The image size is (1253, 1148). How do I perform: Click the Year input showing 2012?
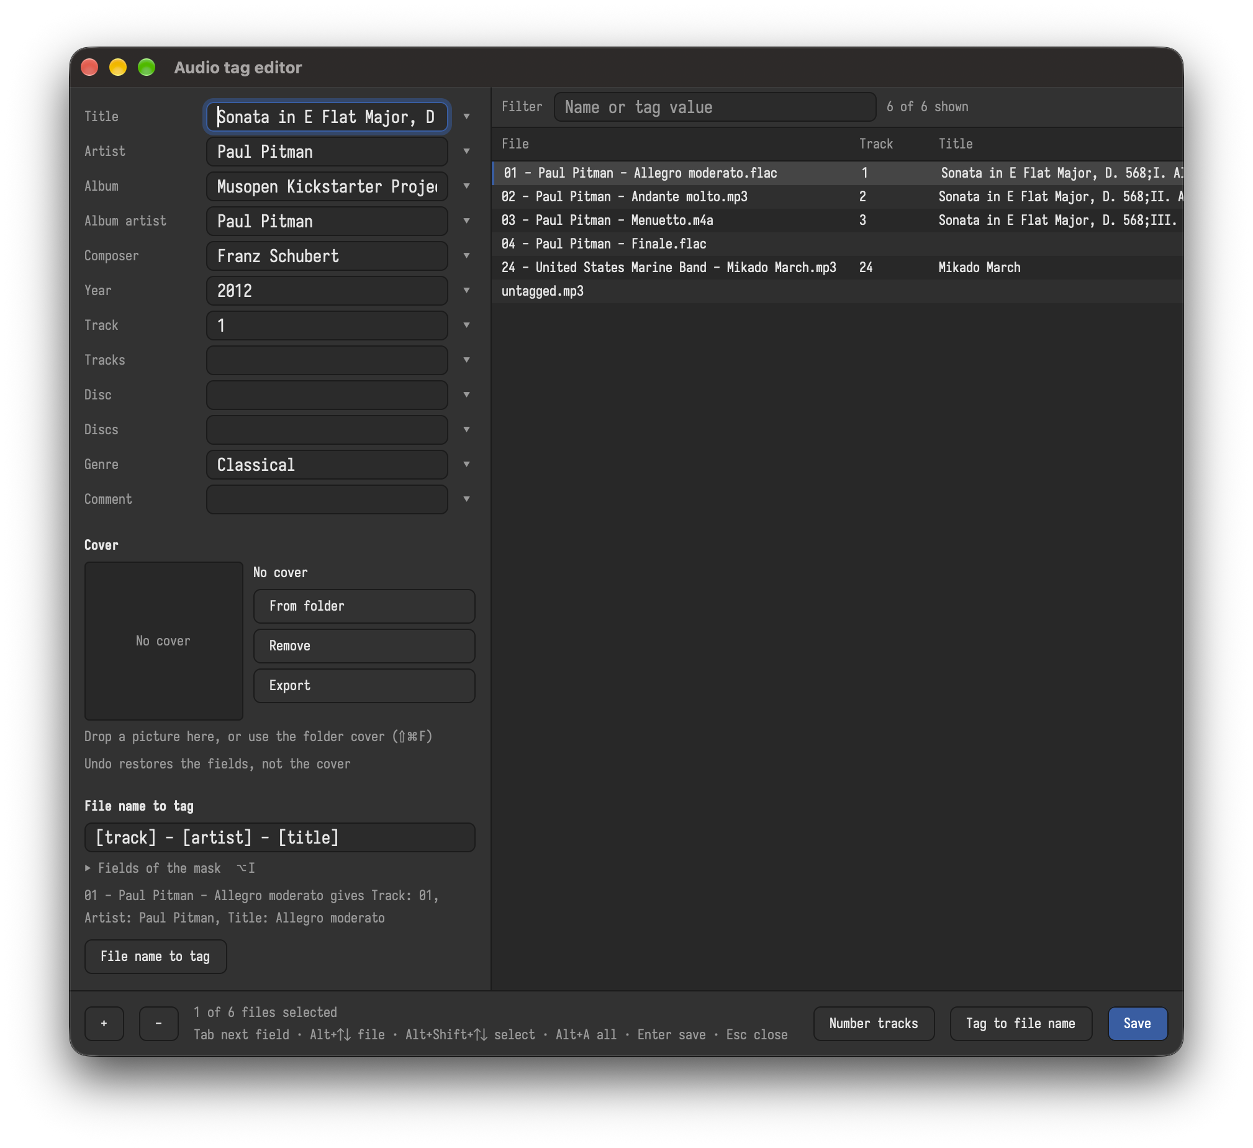327,291
